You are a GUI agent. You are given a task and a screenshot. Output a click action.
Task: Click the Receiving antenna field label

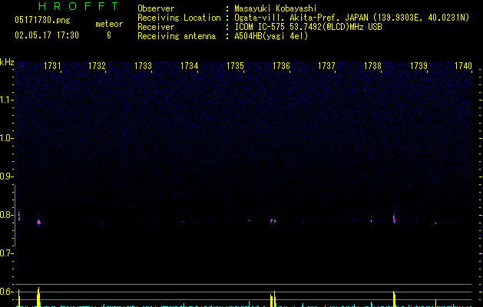[x=177, y=36]
